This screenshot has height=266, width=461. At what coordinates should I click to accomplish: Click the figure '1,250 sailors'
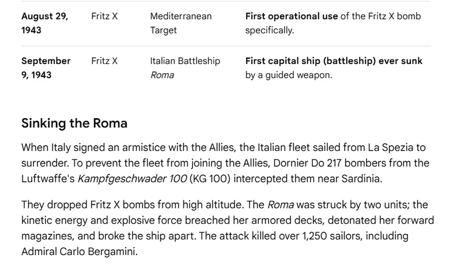[x=332, y=236]
